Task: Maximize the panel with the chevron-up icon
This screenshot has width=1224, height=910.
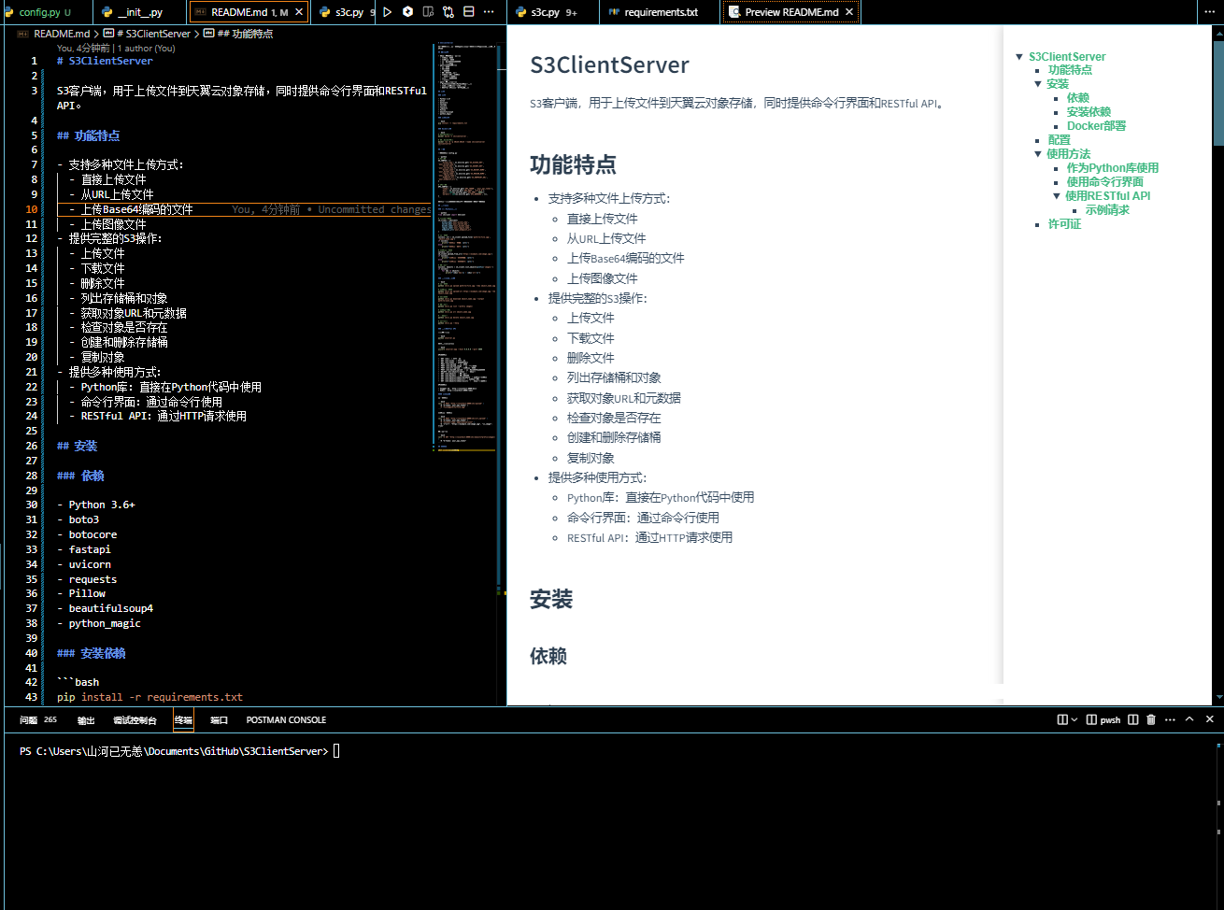Action: pyautogui.click(x=1189, y=719)
